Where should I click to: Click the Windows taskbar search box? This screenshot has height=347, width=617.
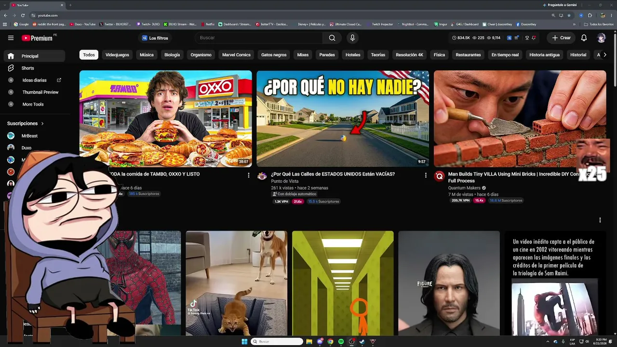pyautogui.click(x=277, y=342)
